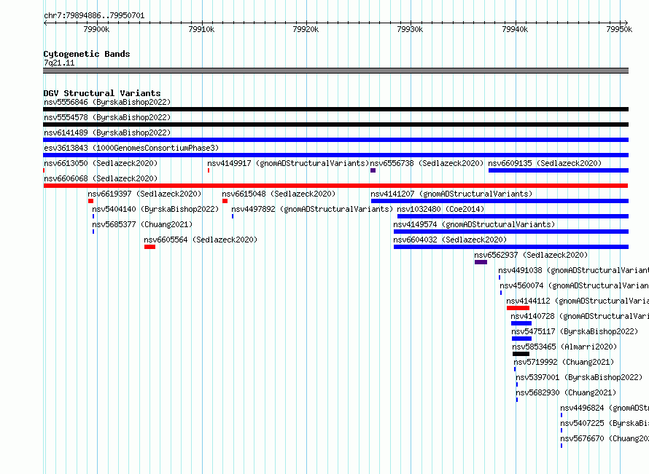The height and width of the screenshot is (474, 649).
Task: Open nsv6604032 (Sedlazeck2020) label
Action: [x=450, y=240]
